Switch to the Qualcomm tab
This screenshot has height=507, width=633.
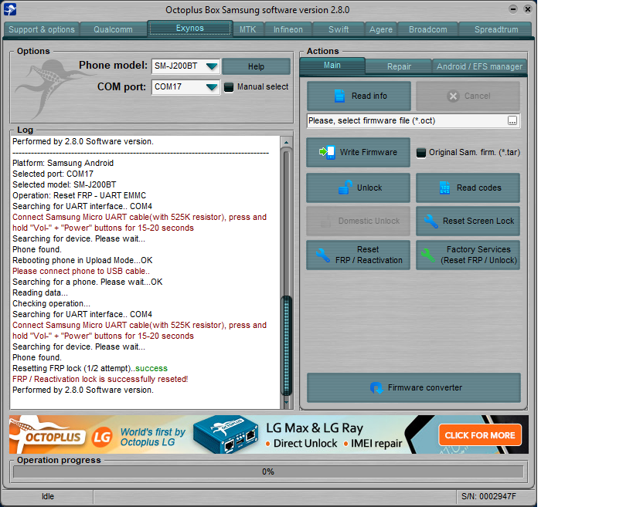pyautogui.click(x=113, y=29)
